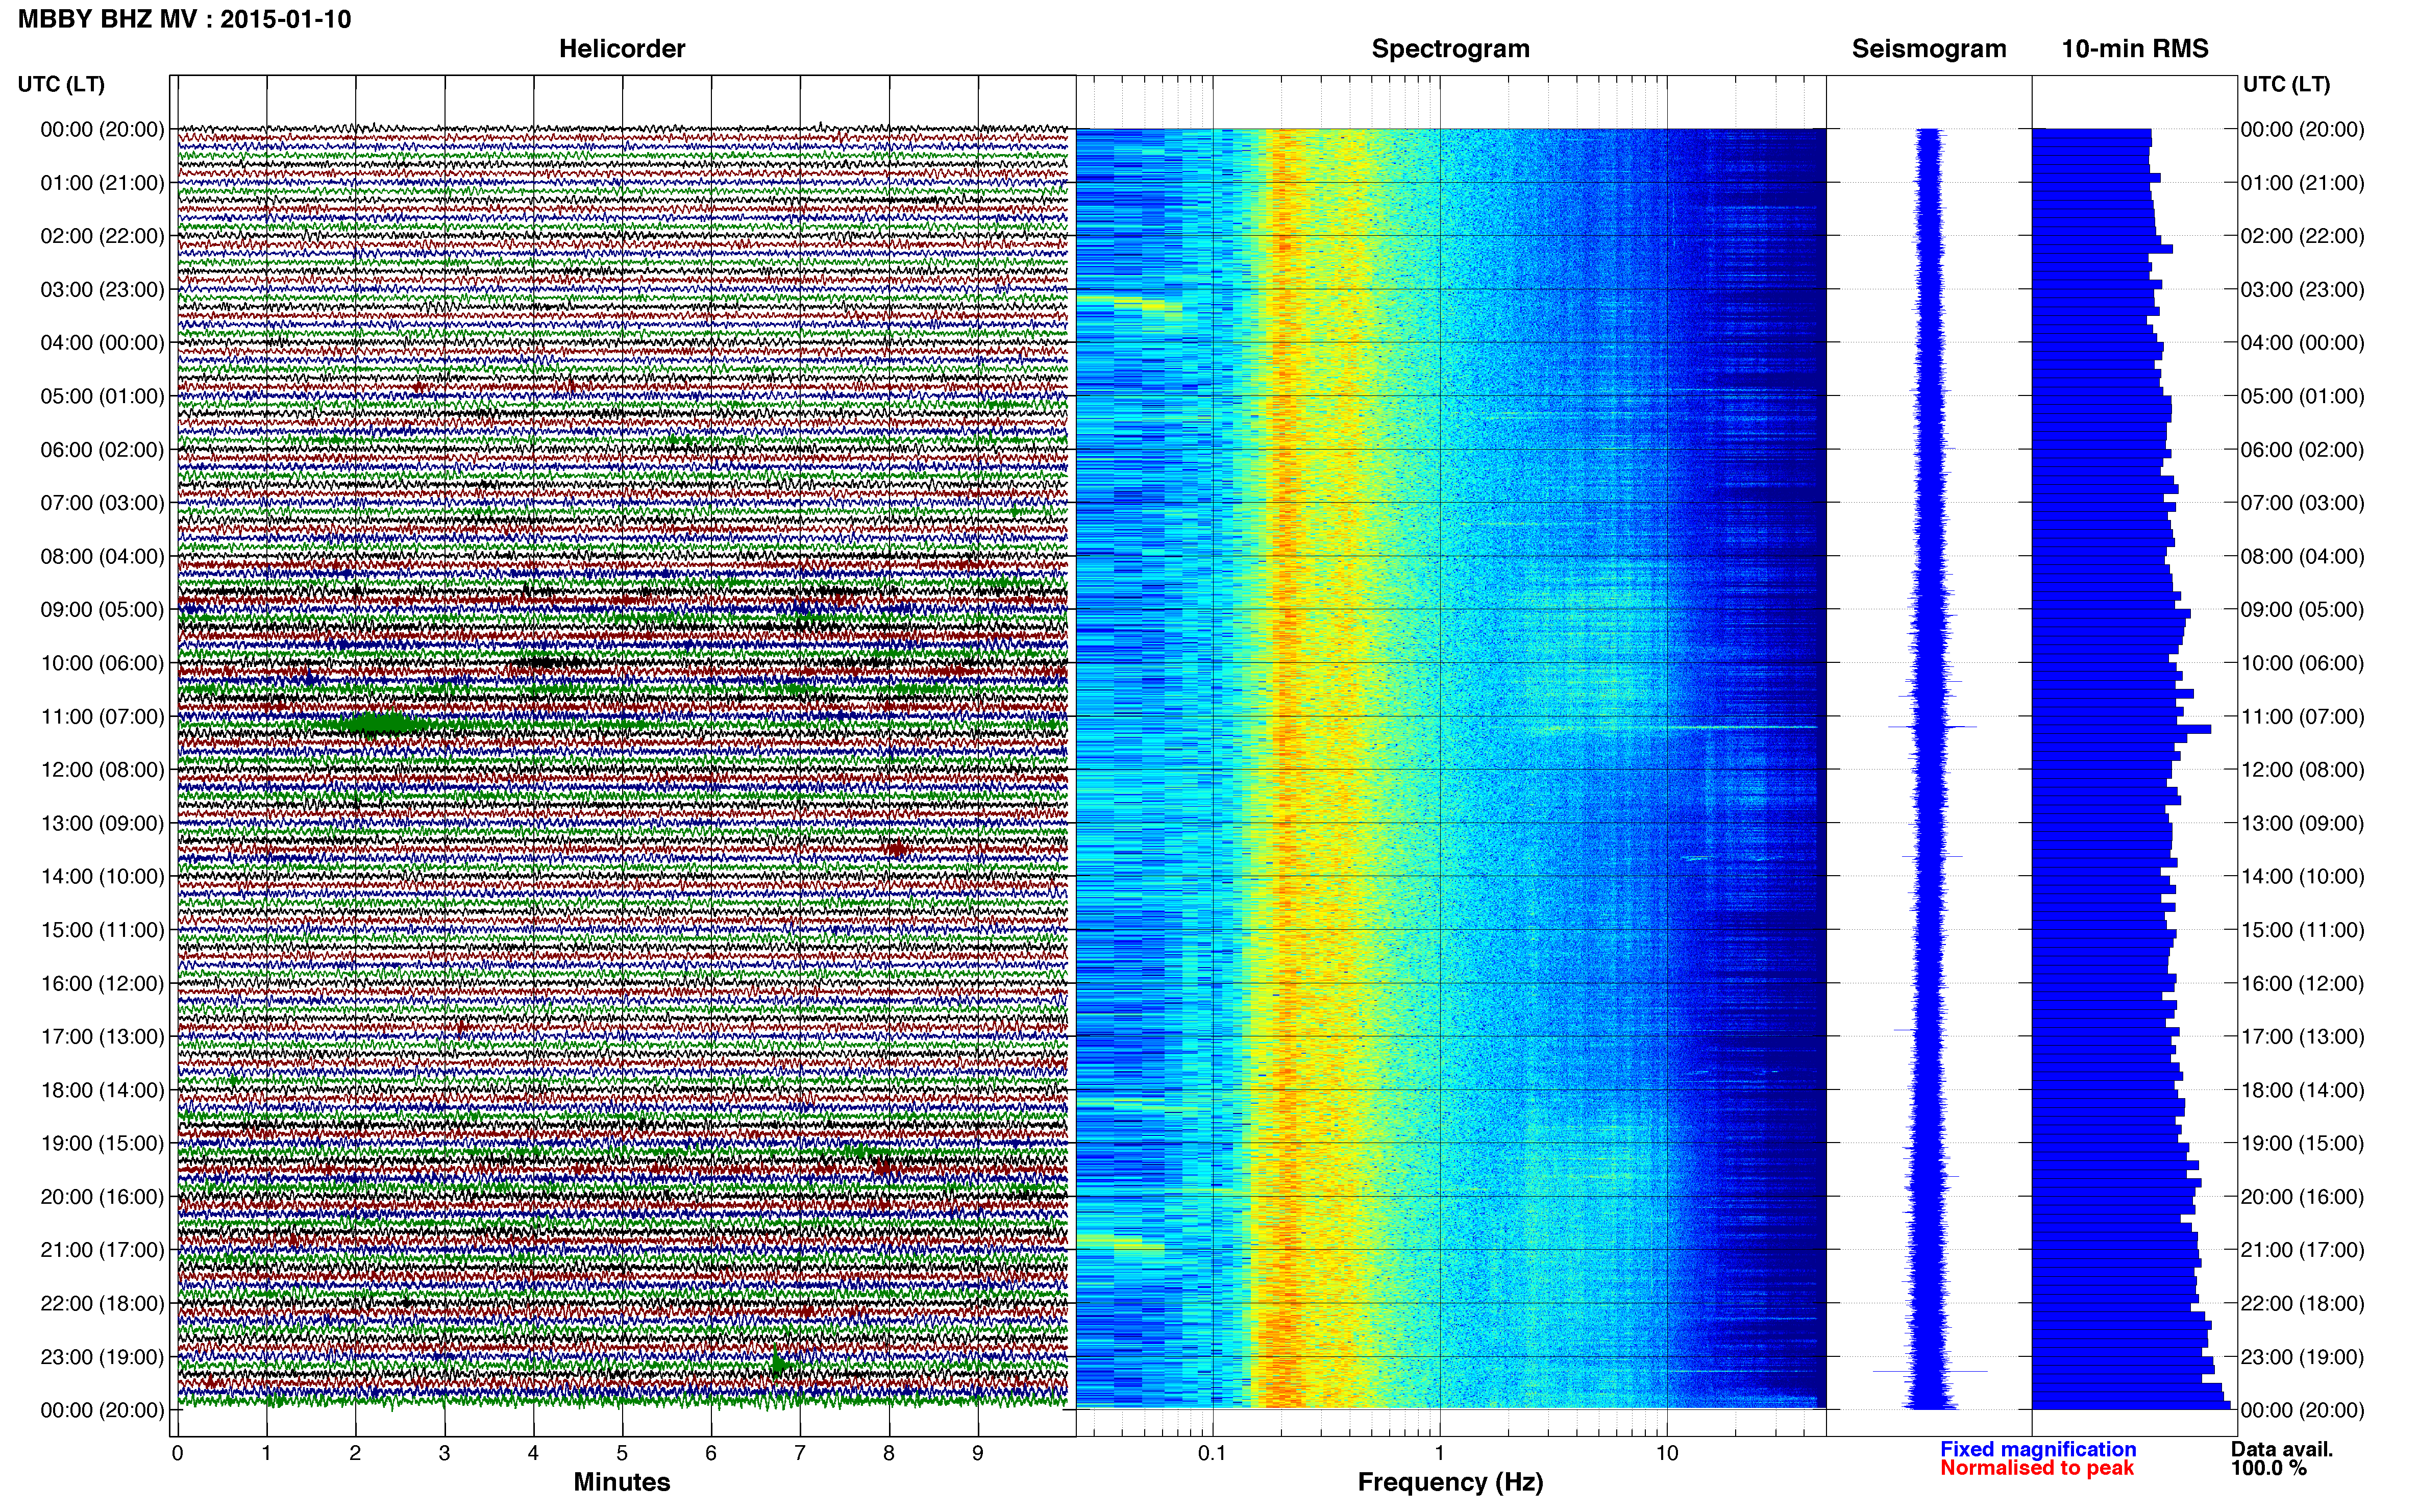Click left time label 09:00 (05:00)

[x=102, y=610]
